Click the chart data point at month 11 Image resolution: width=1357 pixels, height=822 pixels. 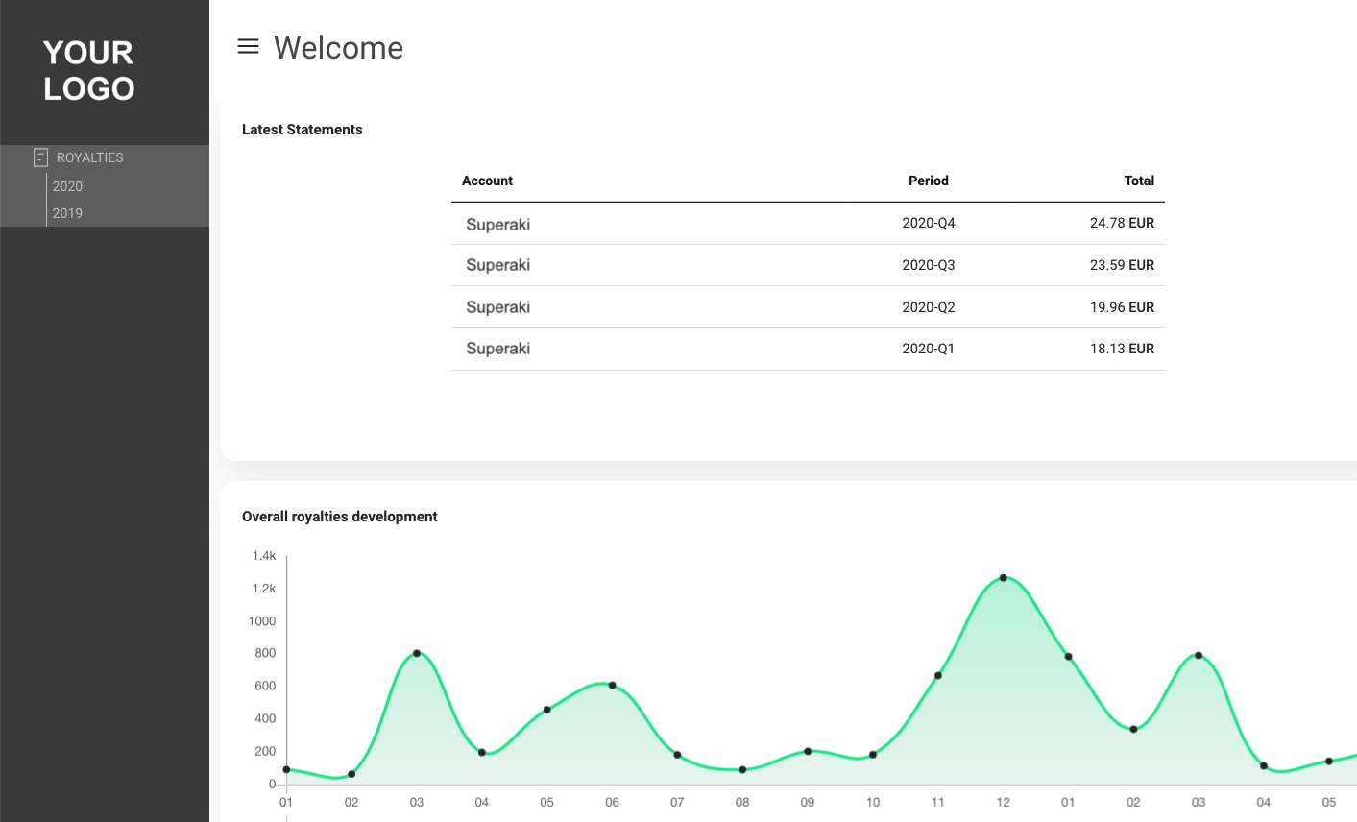937,676
